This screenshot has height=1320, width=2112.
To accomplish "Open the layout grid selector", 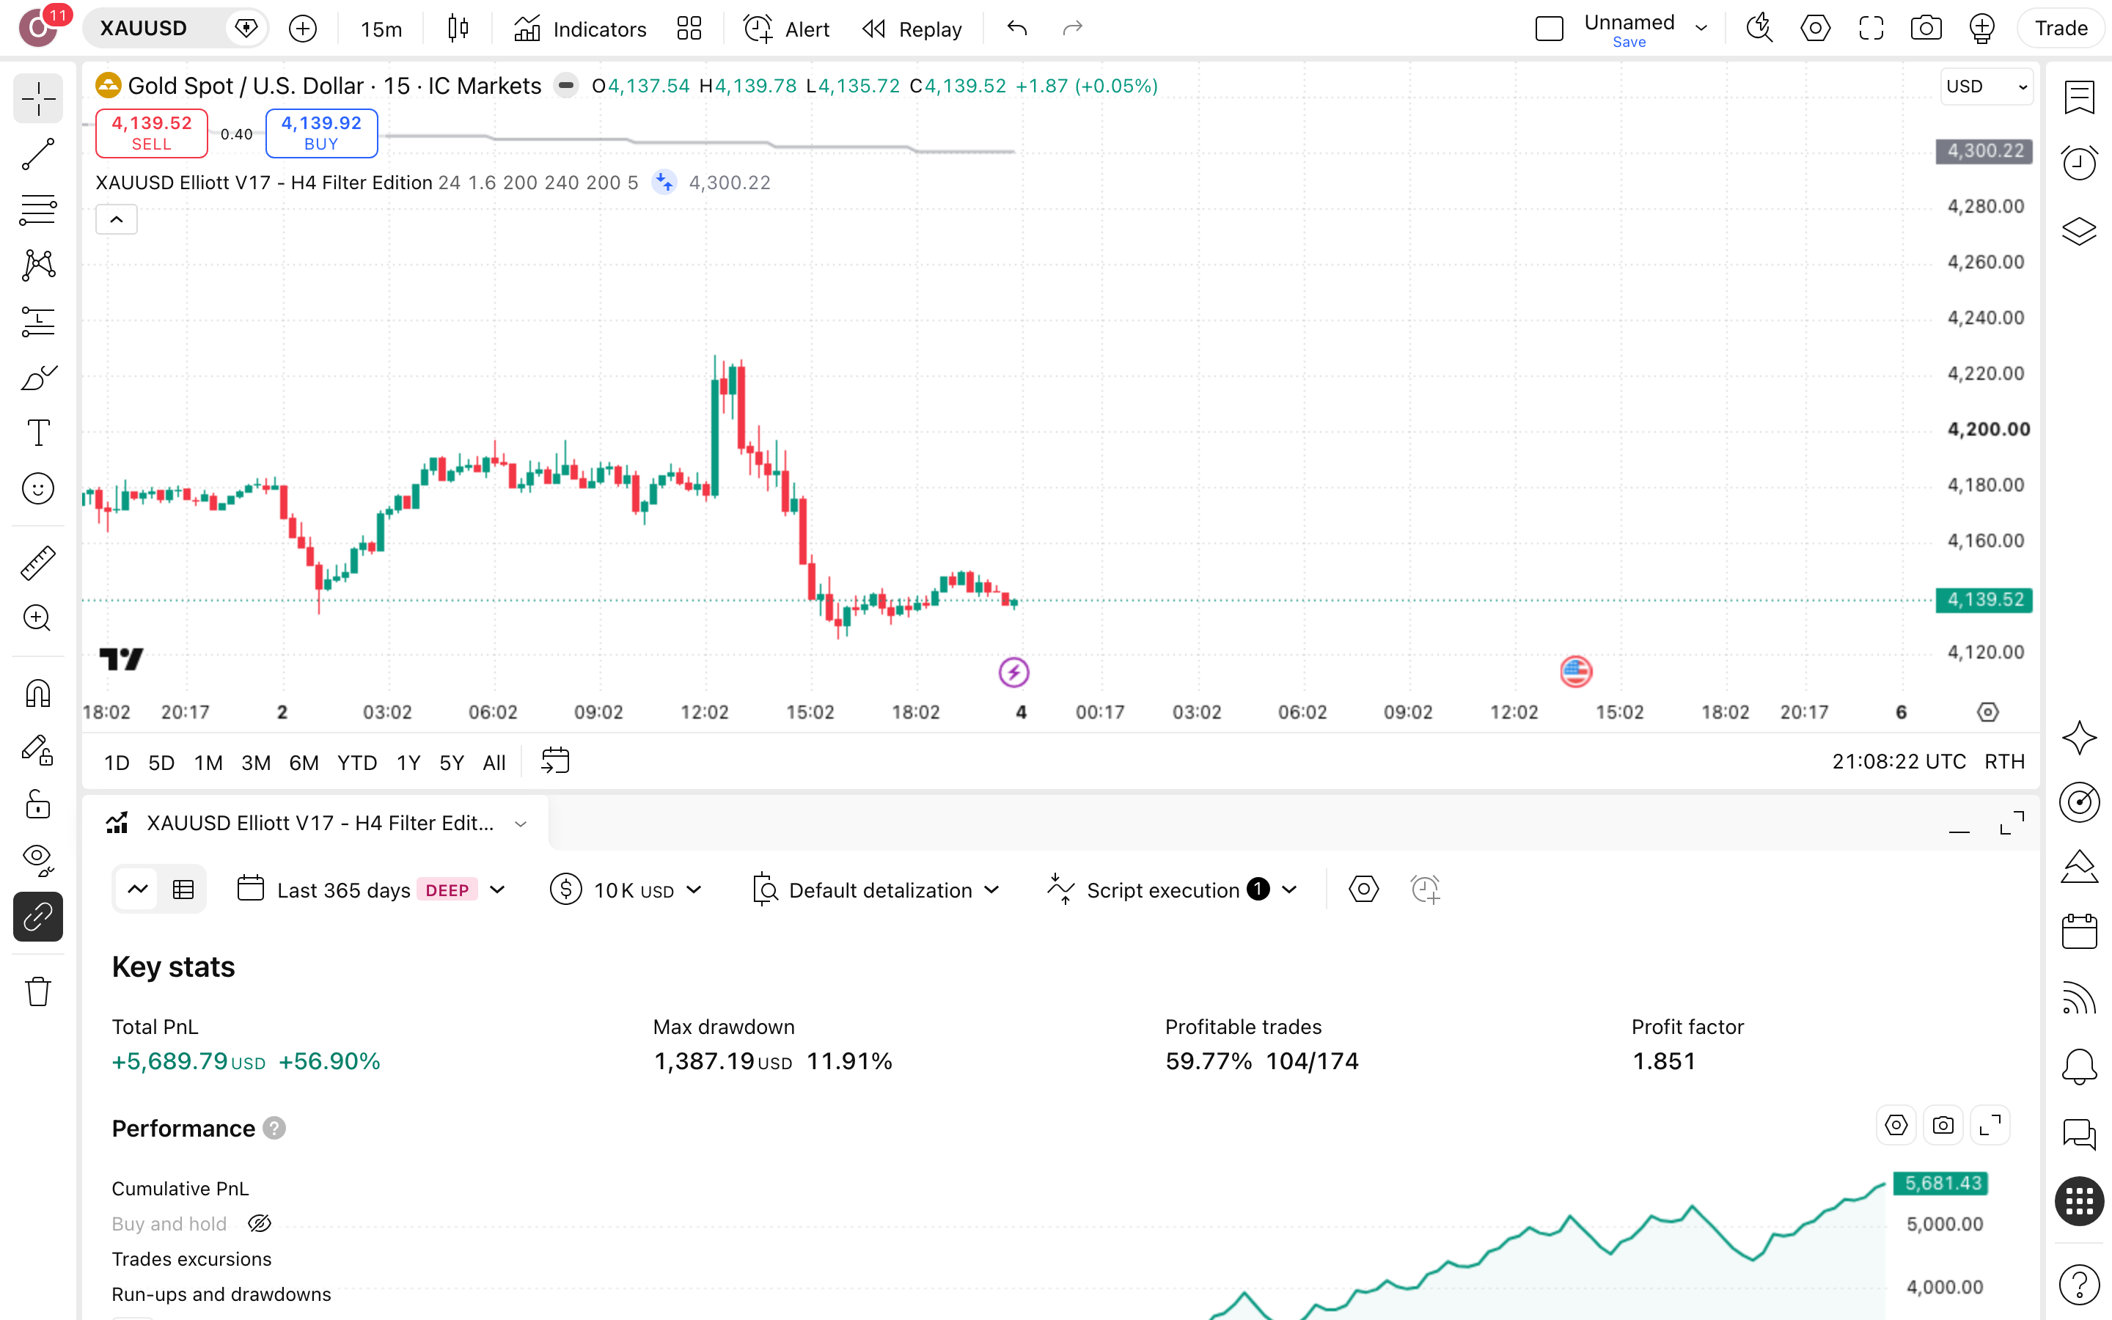I will pos(689,29).
